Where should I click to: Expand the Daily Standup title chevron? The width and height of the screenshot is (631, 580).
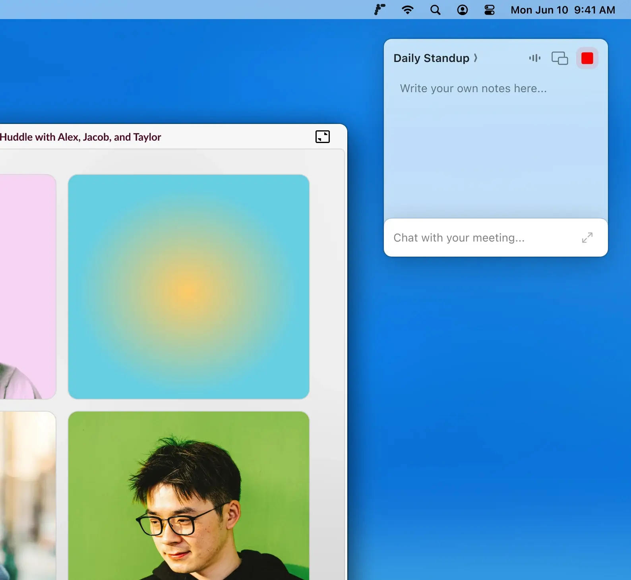pos(475,58)
